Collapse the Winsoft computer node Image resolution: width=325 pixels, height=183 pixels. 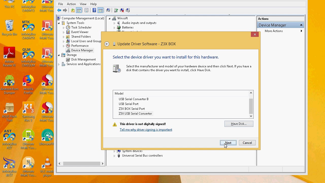109,18
